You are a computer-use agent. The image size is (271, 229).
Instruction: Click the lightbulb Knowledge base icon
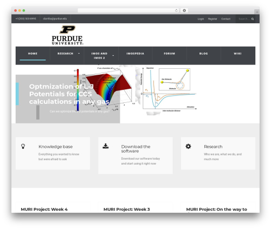(x=23, y=146)
